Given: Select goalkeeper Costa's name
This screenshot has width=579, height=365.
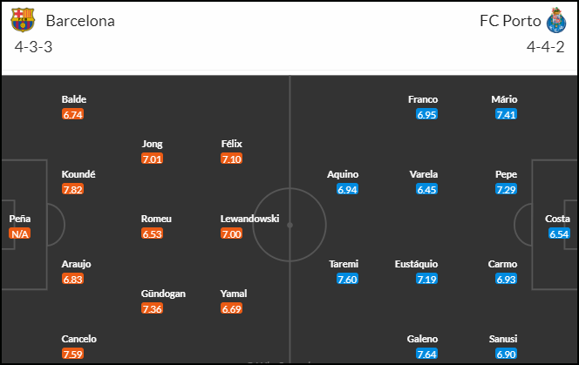Looking at the screenshot, I should [x=557, y=219].
